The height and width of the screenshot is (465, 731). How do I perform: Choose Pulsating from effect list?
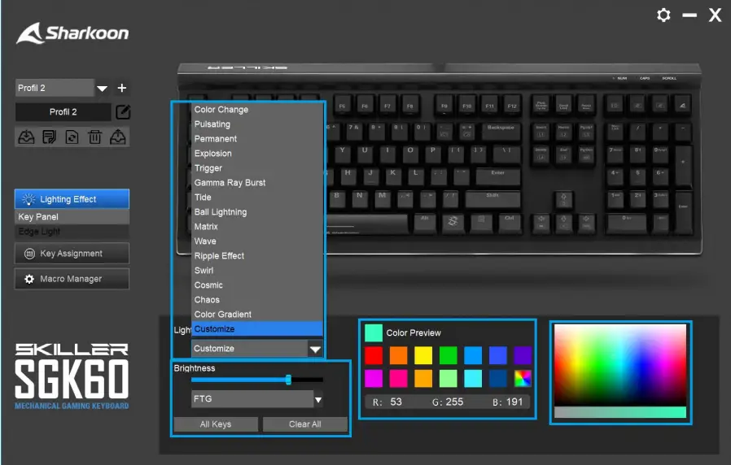pos(212,124)
